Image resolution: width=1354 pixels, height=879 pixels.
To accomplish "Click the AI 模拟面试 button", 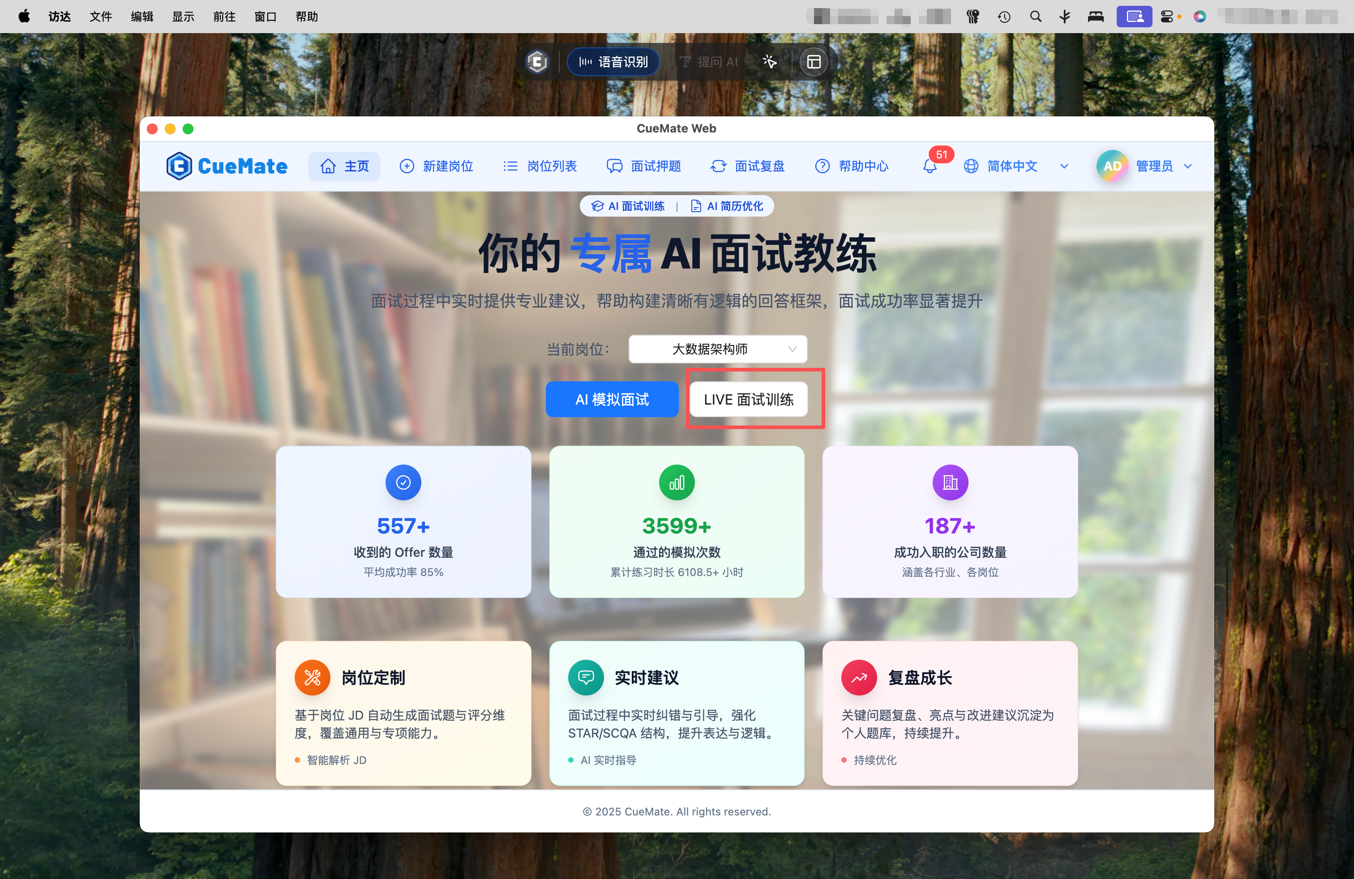I will 612,399.
